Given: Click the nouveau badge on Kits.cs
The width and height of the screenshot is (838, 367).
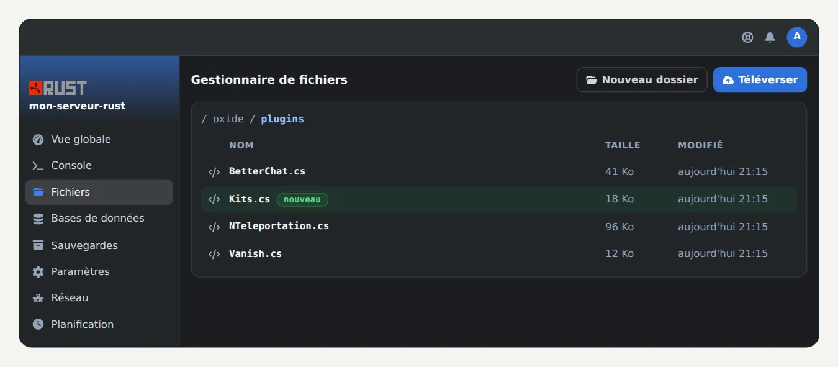Looking at the screenshot, I should pyautogui.click(x=302, y=199).
